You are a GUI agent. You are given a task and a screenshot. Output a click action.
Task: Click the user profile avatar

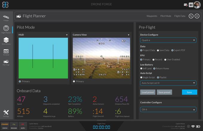197,5
